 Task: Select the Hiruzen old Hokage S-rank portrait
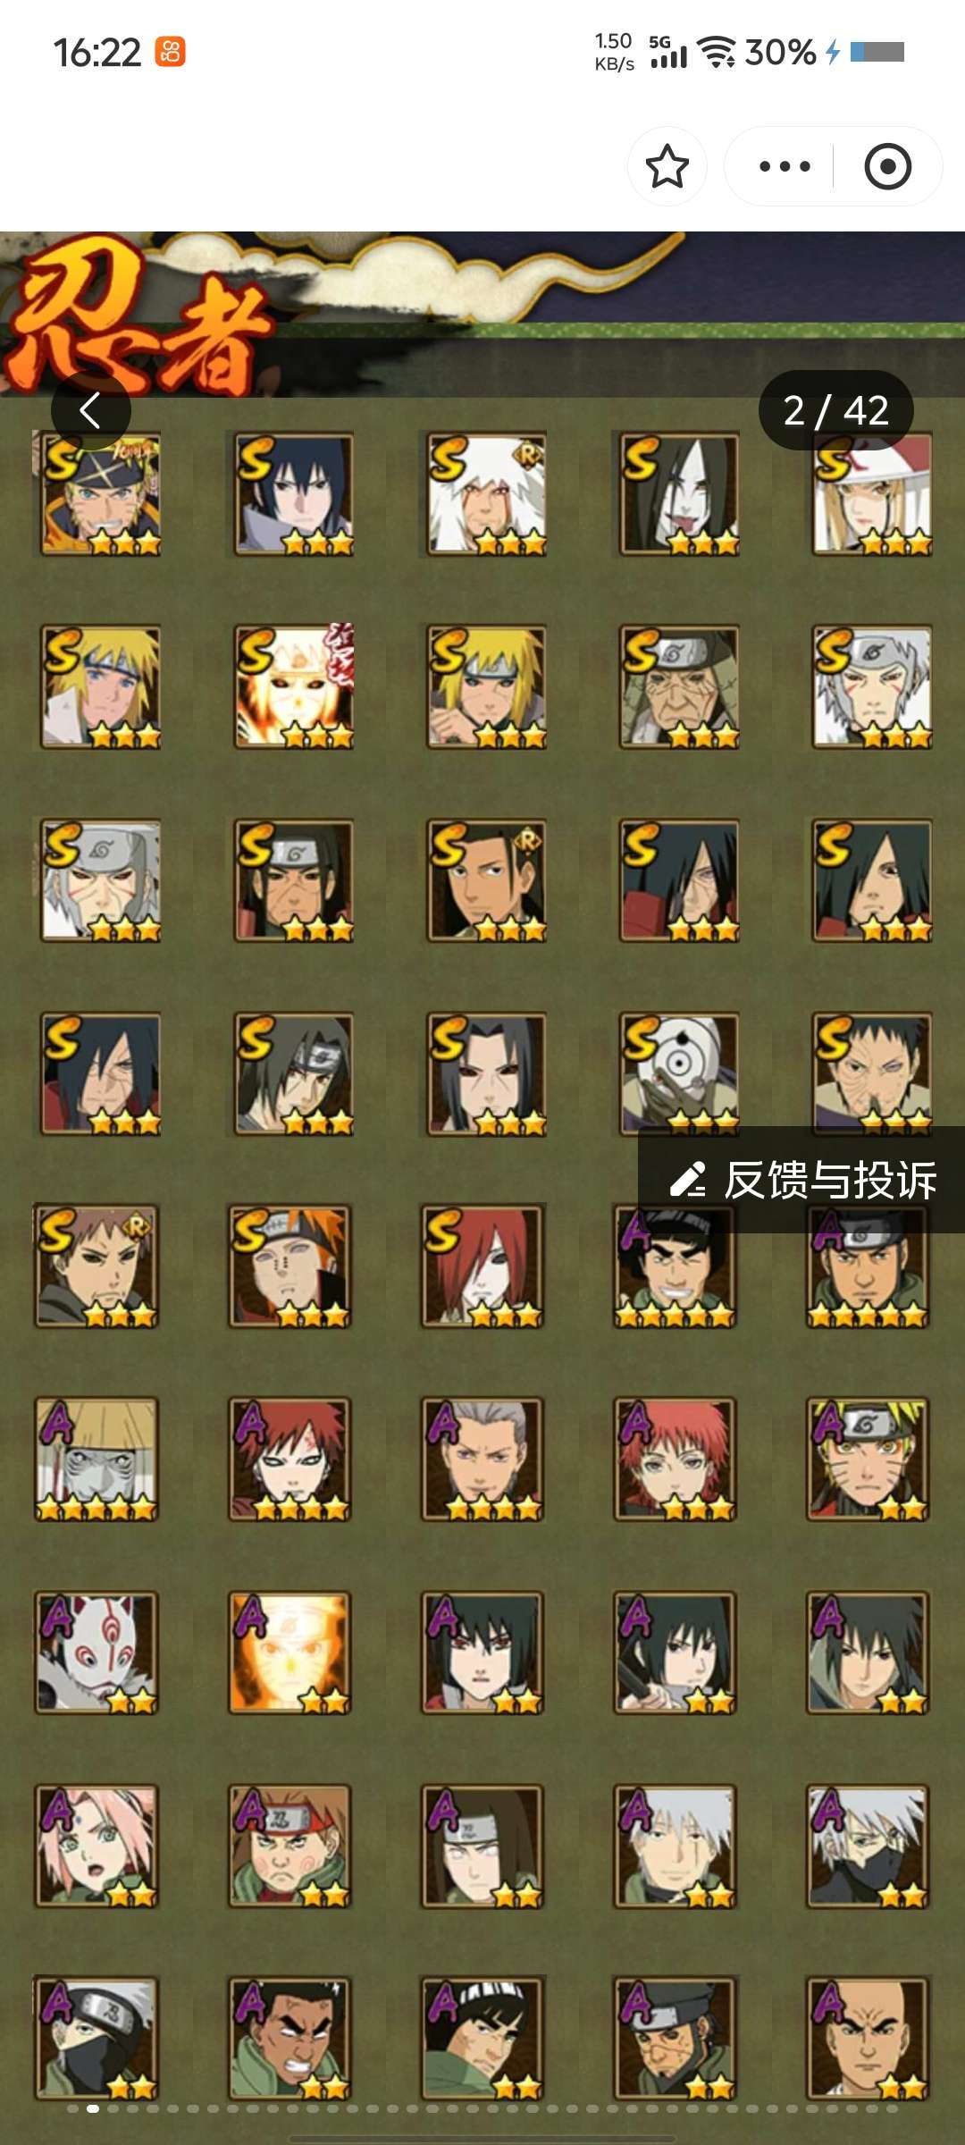coord(680,686)
